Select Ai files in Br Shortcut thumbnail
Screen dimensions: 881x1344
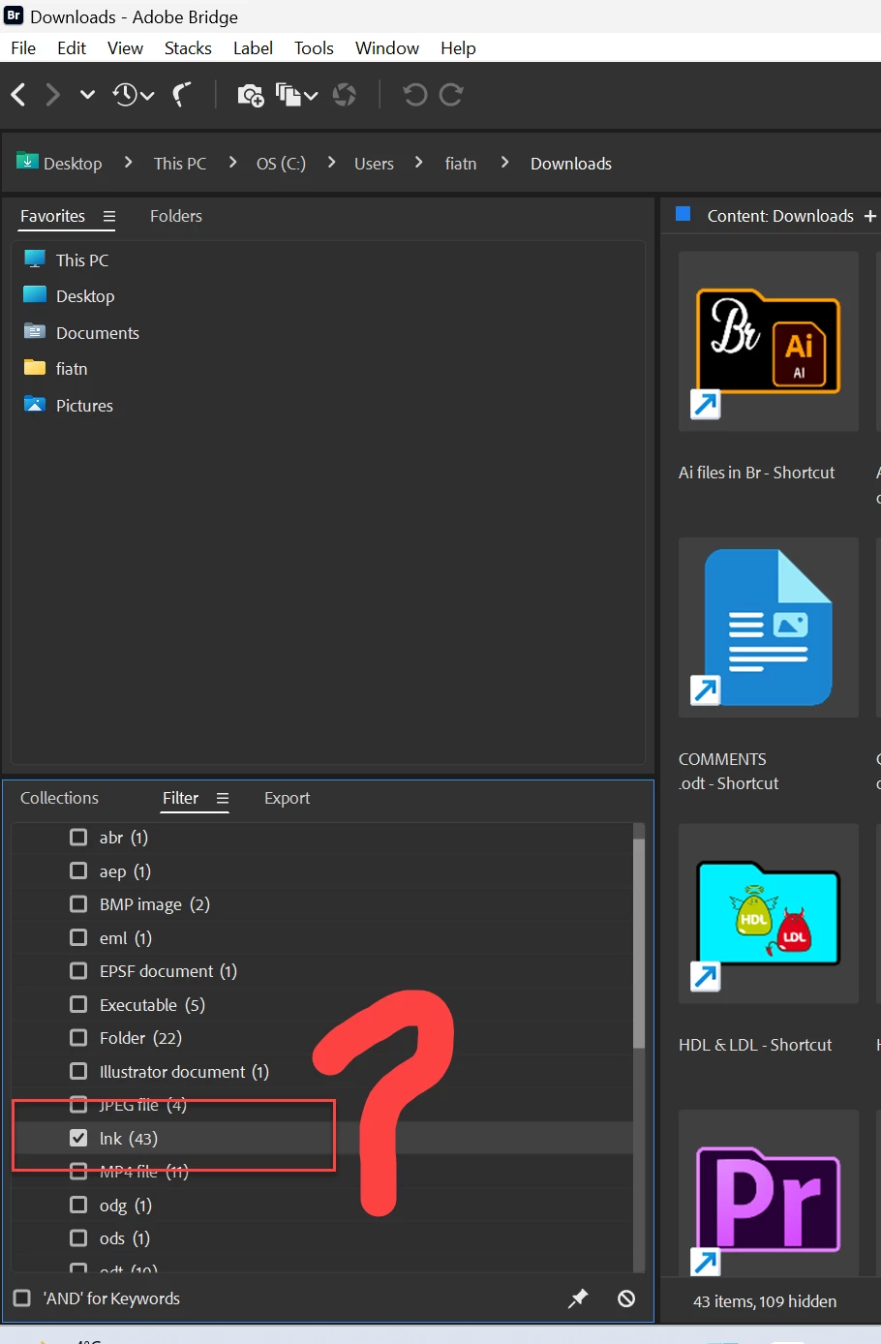[x=769, y=341]
